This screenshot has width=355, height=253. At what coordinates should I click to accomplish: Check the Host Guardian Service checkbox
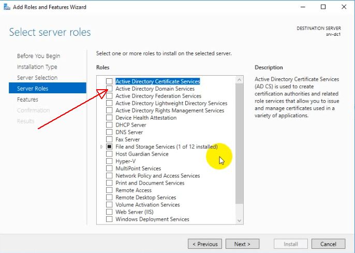point(109,154)
